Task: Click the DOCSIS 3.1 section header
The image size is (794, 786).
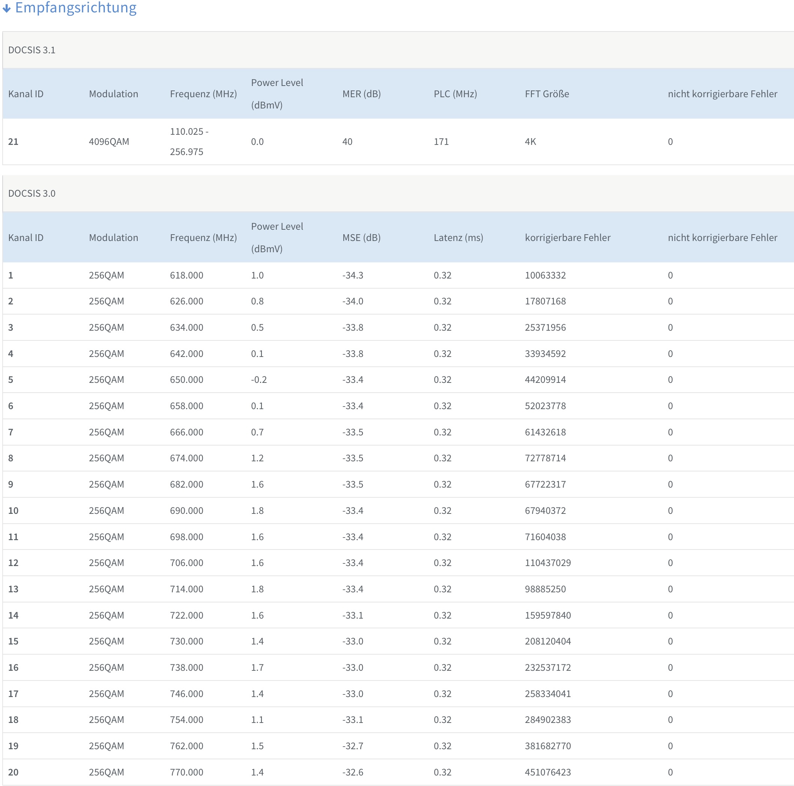Action: [32, 50]
